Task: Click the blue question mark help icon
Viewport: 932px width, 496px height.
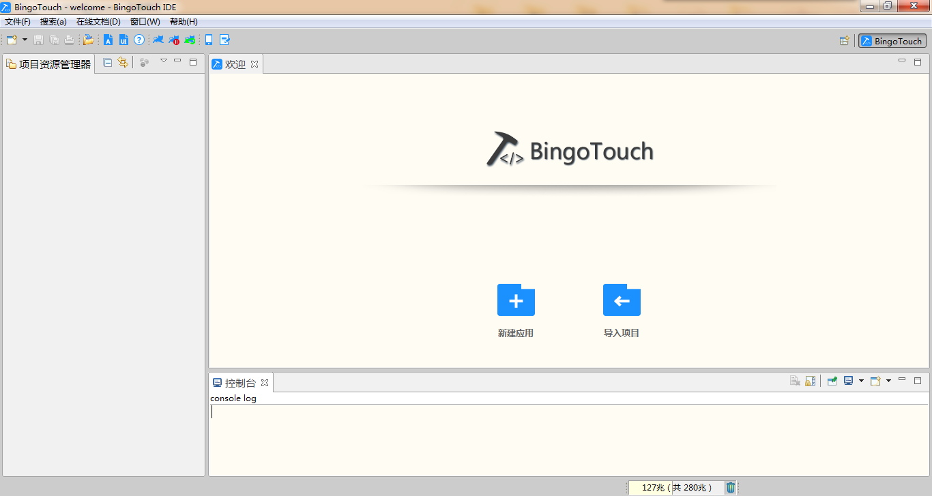Action: [x=139, y=40]
